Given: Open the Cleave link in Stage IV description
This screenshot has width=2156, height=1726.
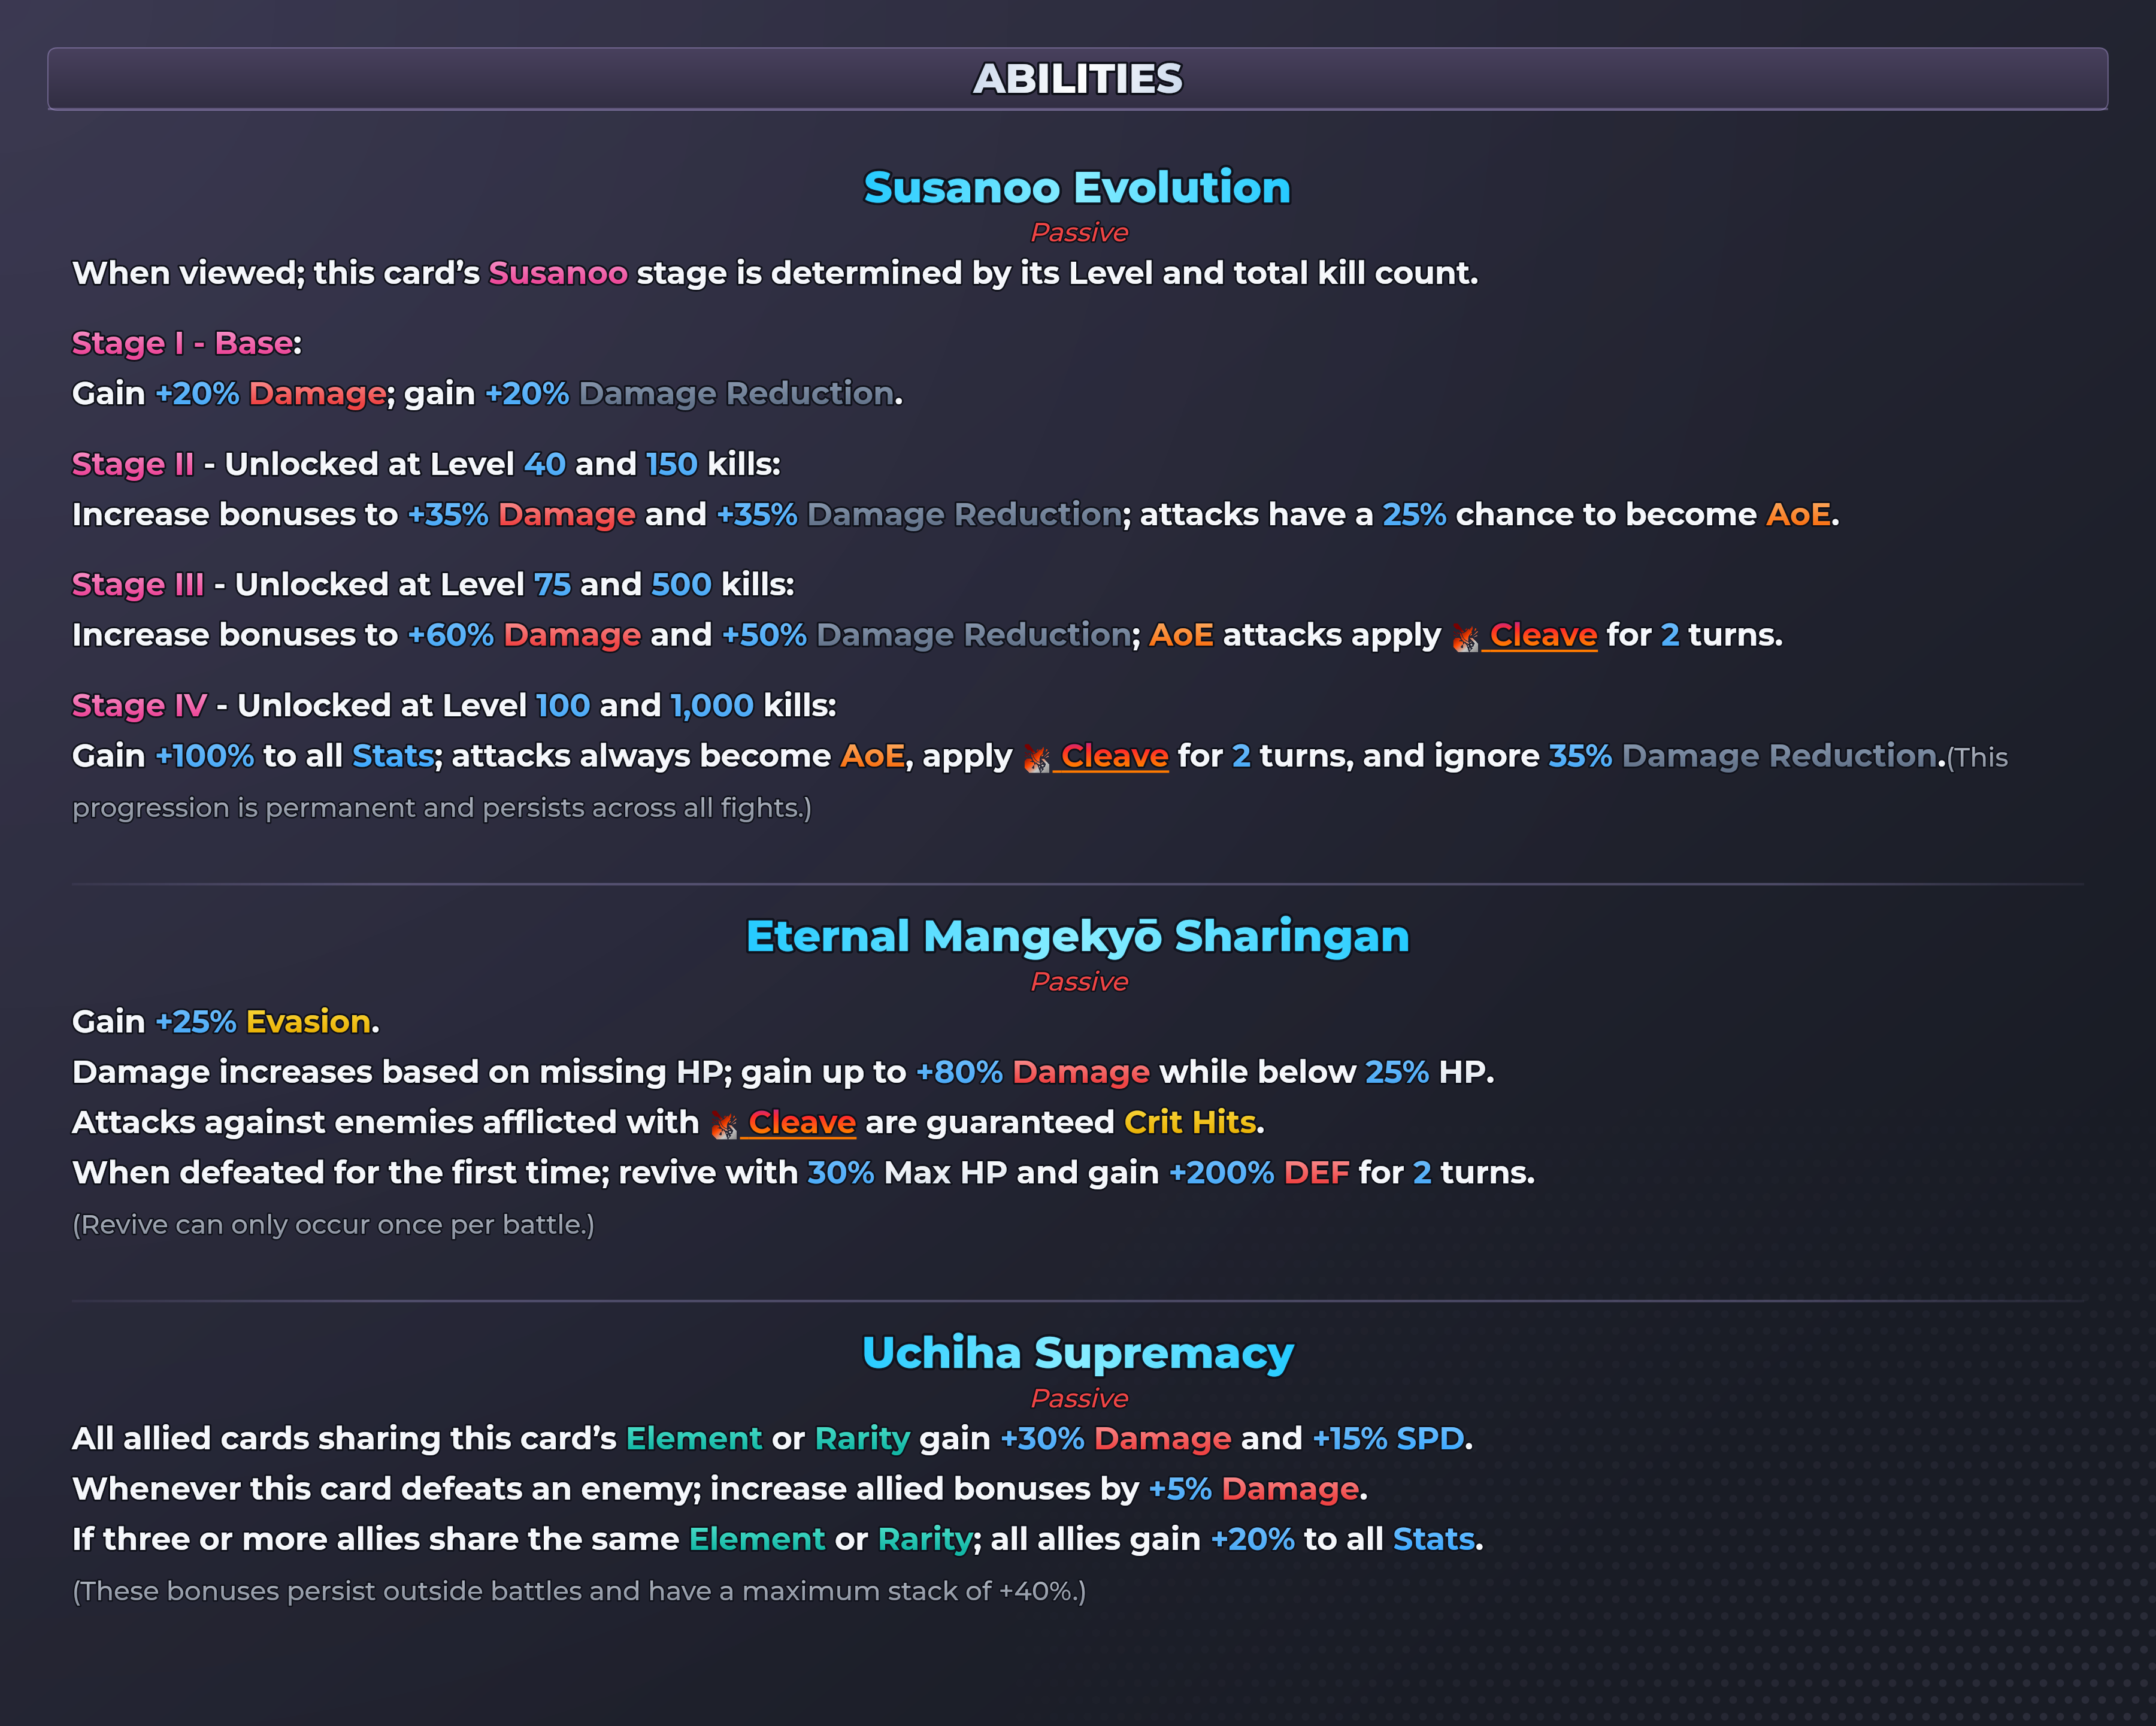Looking at the screenshot, I should coord(1114,756).
